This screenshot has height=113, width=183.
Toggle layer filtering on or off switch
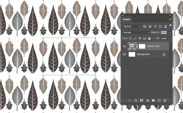tap(170, 26)
